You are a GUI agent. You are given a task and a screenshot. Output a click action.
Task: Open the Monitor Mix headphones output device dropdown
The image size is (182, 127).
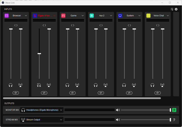61,110
